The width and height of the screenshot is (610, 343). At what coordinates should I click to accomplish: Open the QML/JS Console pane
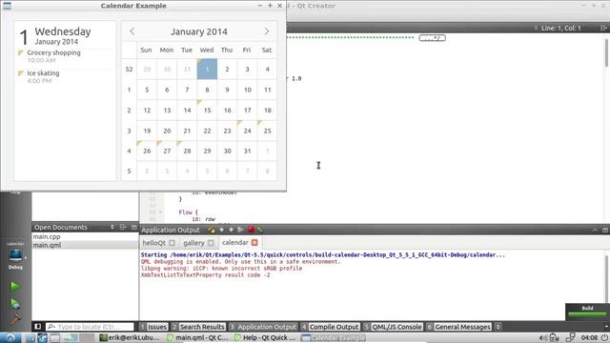click(x=393, y=327)
